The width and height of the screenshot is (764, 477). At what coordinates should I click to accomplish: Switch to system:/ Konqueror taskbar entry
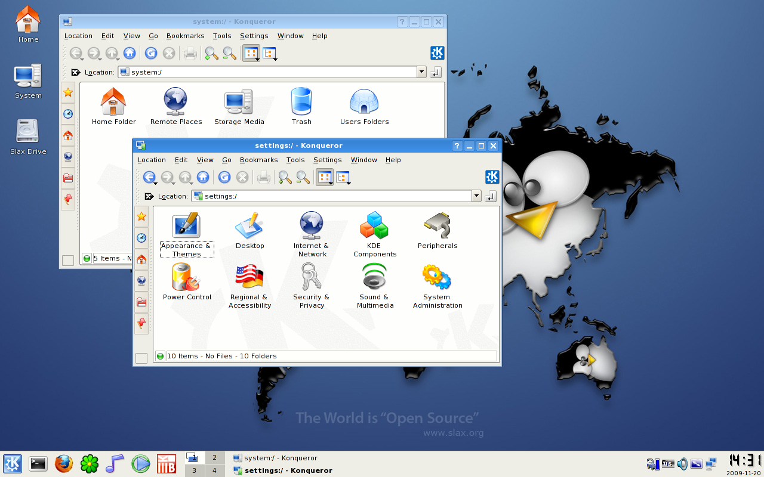coord(281,458)
